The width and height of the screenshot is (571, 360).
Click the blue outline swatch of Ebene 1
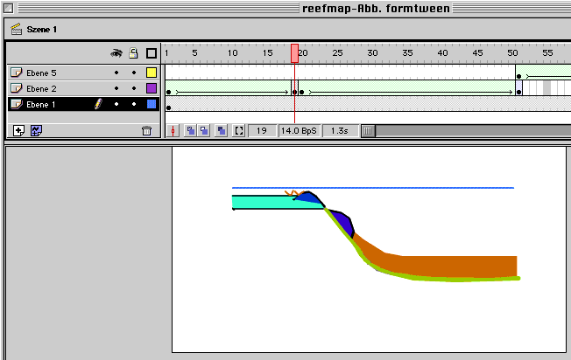(152, 104)
